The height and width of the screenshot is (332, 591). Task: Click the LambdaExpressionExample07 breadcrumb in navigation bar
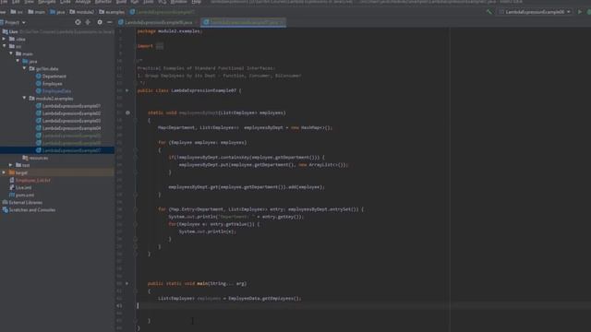(x=163, y=12)
